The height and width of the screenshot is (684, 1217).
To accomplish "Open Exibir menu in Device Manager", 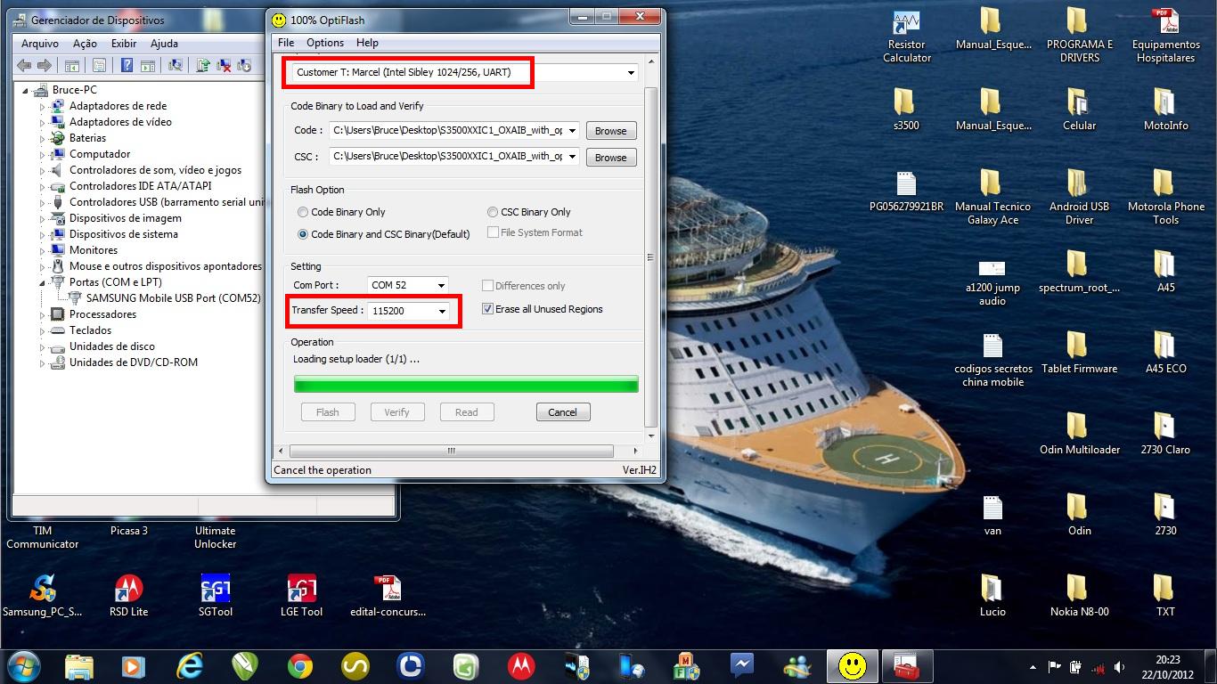I will pos(124,44).
